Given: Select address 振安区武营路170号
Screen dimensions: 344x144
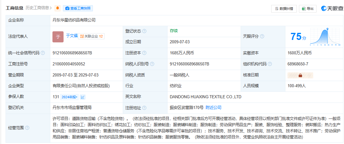Looking at the screenshot, I should (x=187, y=107).
